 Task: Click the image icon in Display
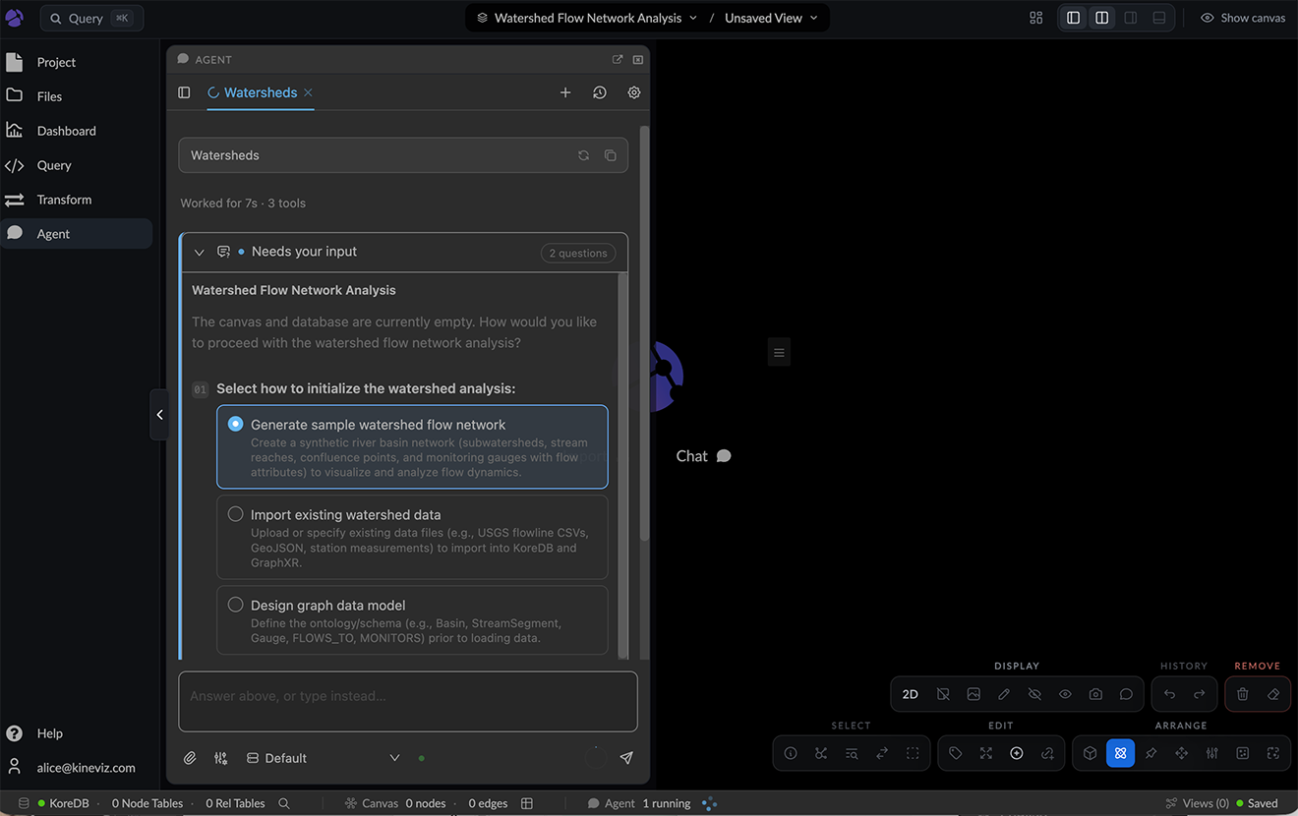(x=973, y=694)
